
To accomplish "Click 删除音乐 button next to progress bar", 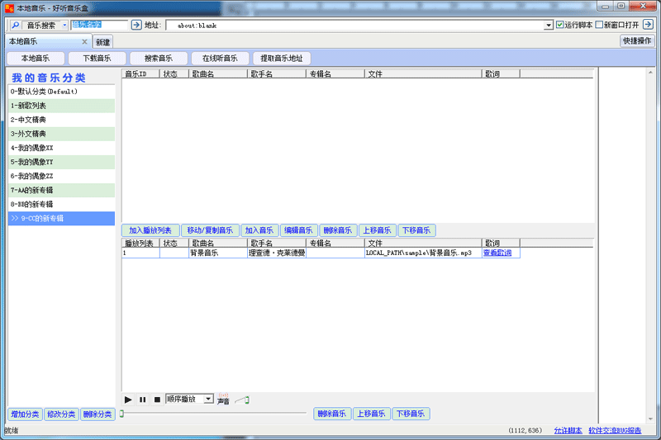I will click(332, 414).
